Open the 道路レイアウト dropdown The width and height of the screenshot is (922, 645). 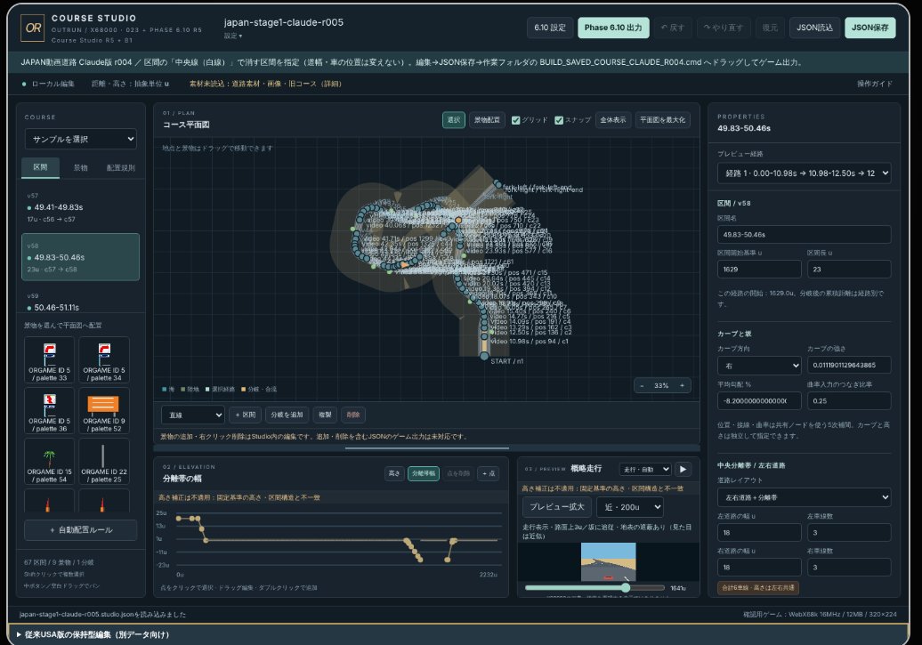coord(804,497)
